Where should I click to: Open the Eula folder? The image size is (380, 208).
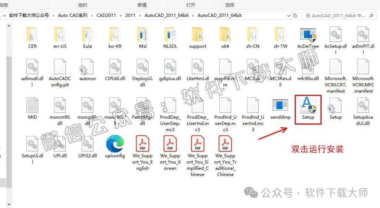pyautogui.click(x=87, y=37)
